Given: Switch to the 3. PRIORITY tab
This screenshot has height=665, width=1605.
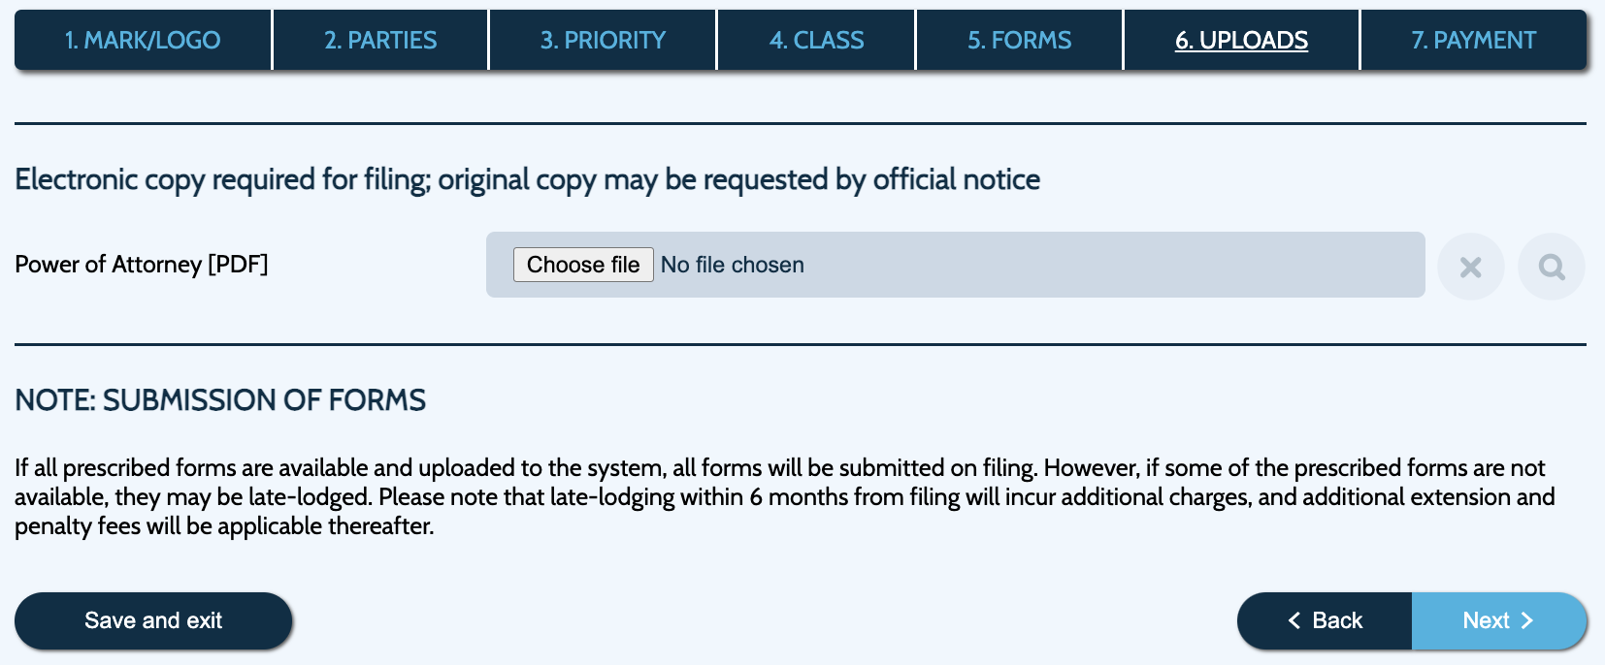Looking at the screenshot, I should point(603,40).
